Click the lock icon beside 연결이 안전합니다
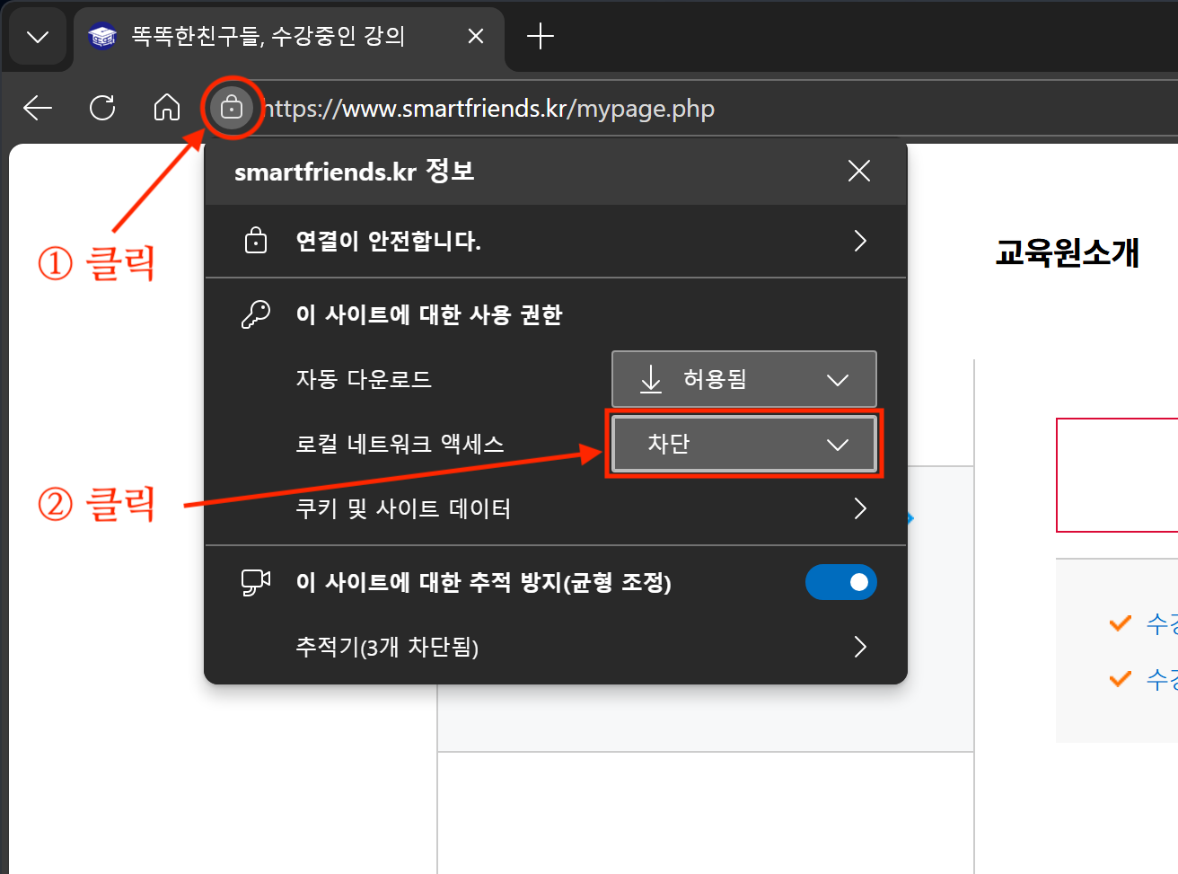The image size is (1178, 874). tap(256, 241)
